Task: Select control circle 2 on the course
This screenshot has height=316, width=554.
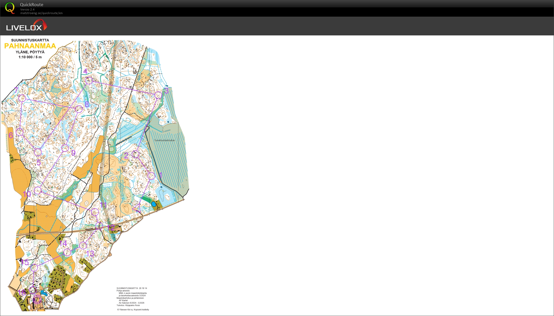Action: (x=136, y=154)
